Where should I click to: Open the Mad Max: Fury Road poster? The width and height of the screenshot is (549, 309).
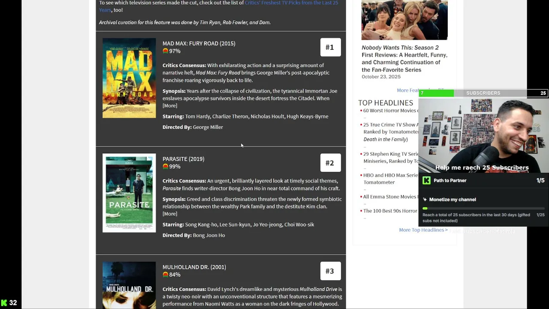tap(129, 78)
